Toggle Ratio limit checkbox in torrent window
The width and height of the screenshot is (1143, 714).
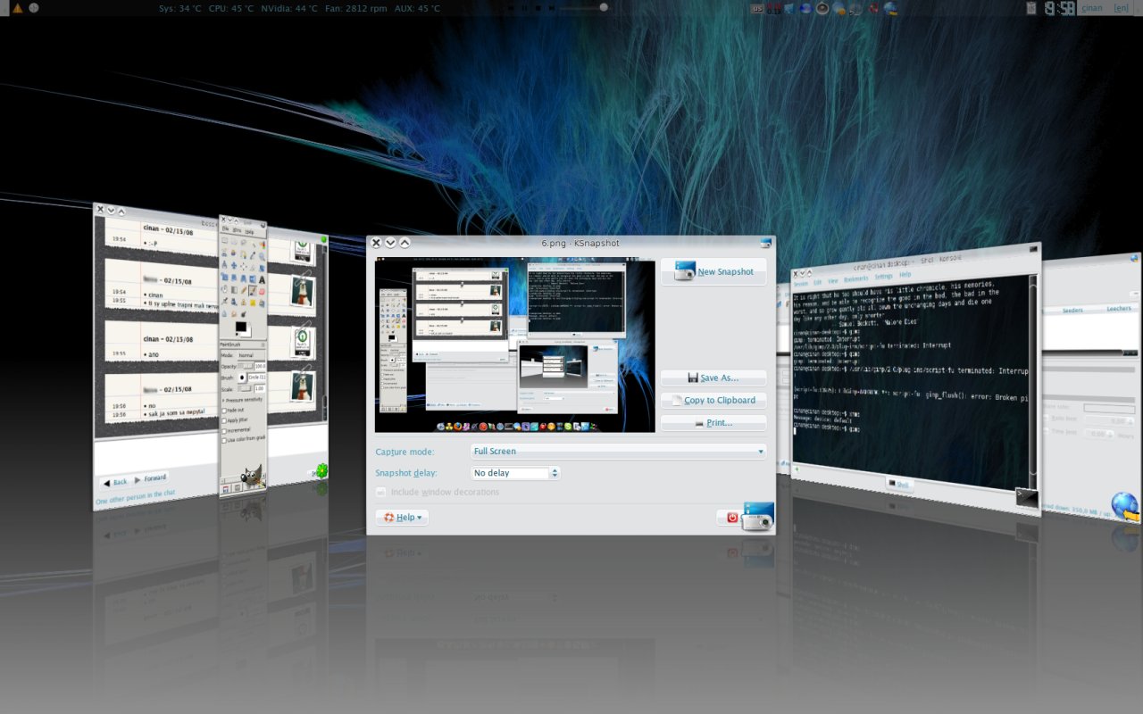pyautogui.click(x=1047, y=418)
